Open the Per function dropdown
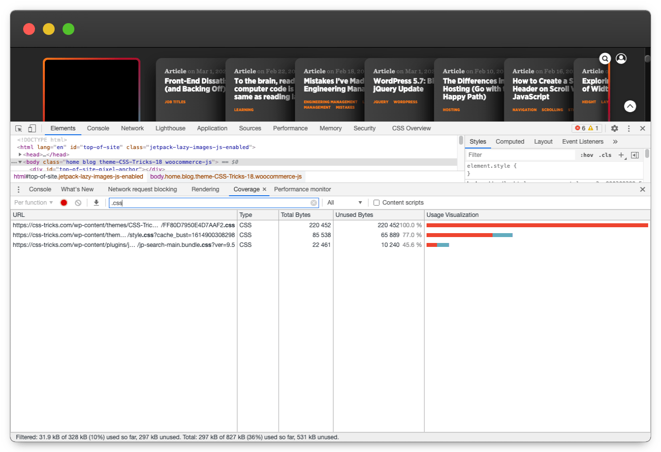 [x=33, y=203]
